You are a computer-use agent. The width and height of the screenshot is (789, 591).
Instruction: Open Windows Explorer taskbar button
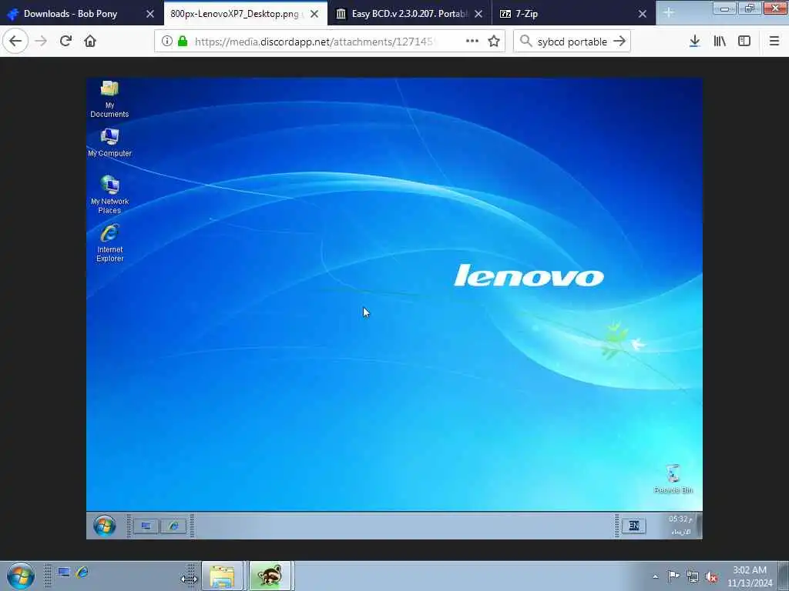222,576
